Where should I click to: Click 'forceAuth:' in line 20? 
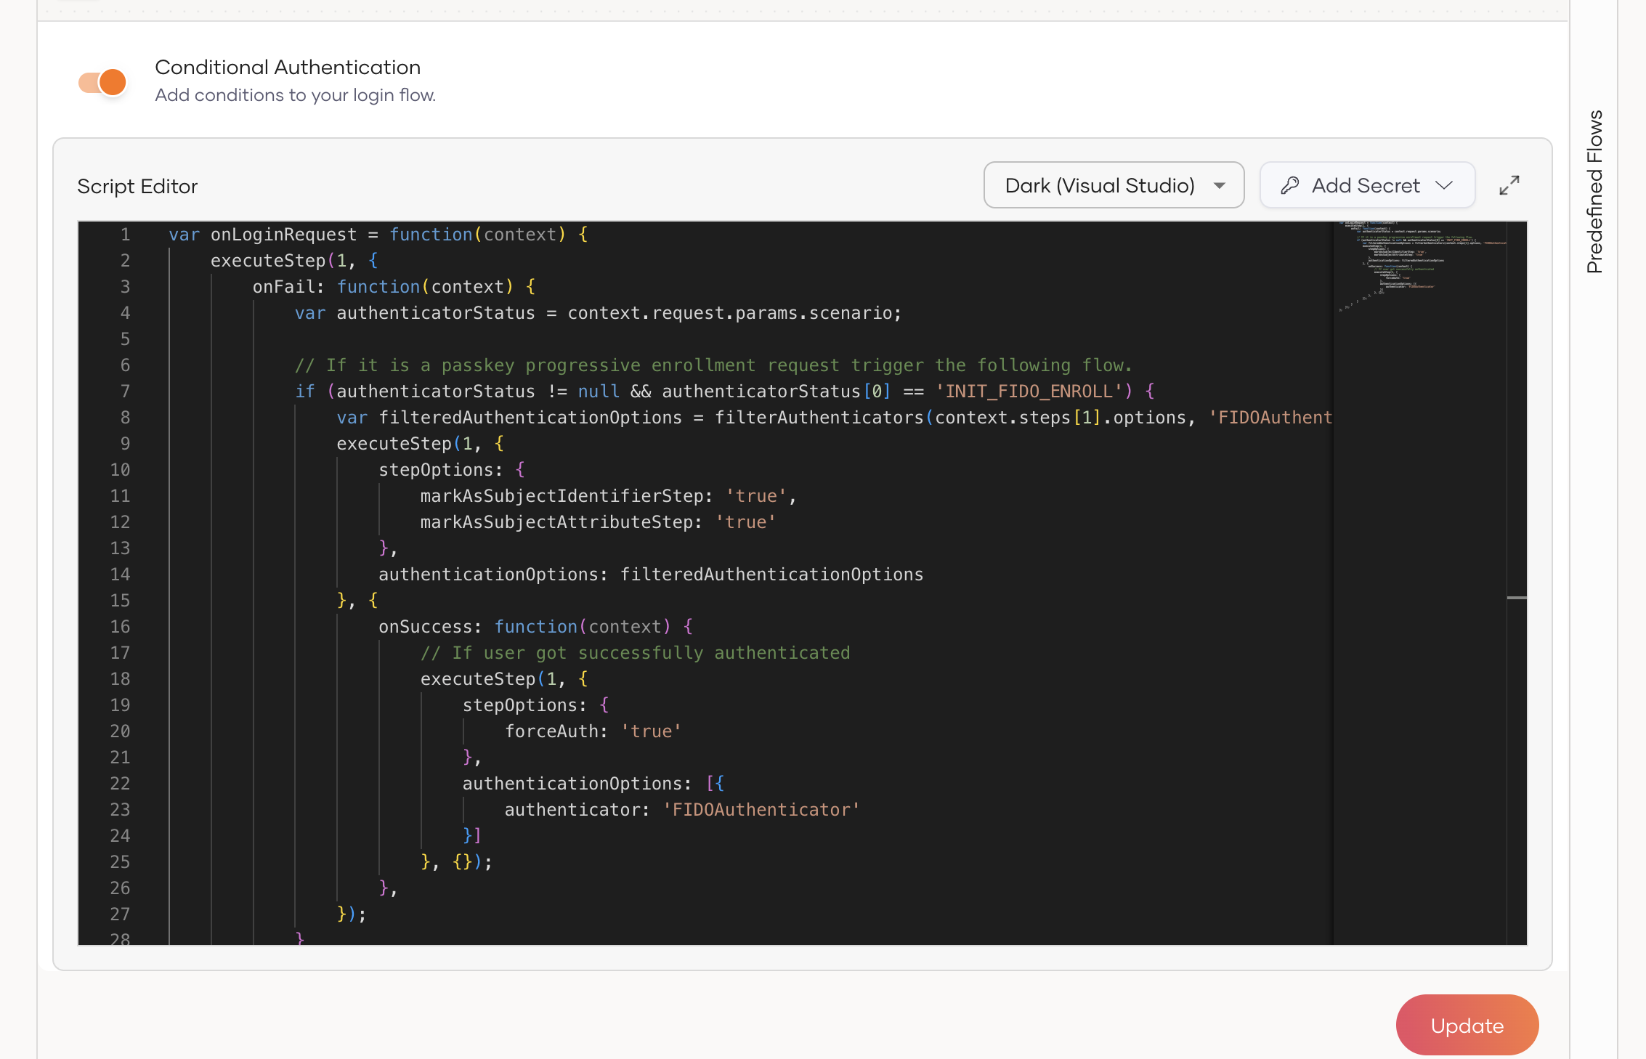pos(556,731)
